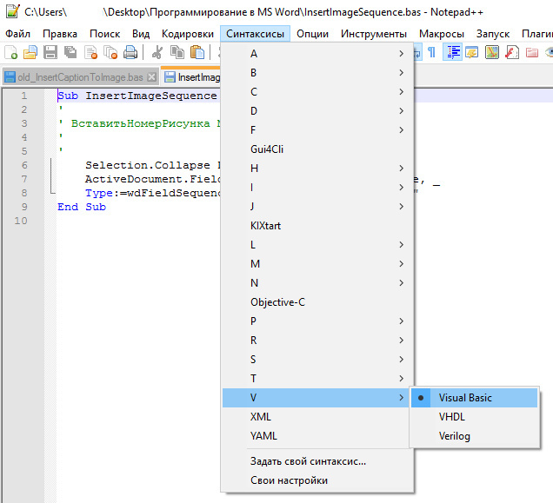Expand the T languages submenu

click(316, 378)
